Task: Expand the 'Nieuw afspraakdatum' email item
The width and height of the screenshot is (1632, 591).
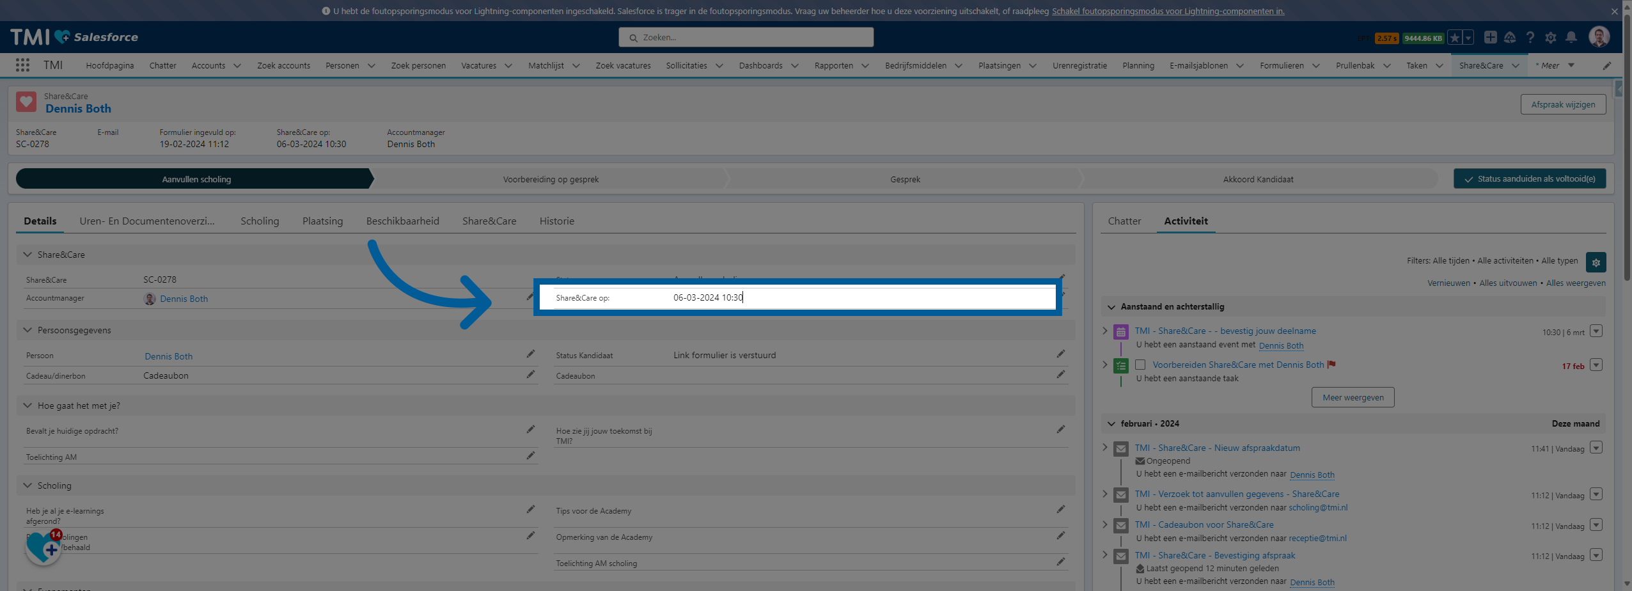Action: [1104, 447]
